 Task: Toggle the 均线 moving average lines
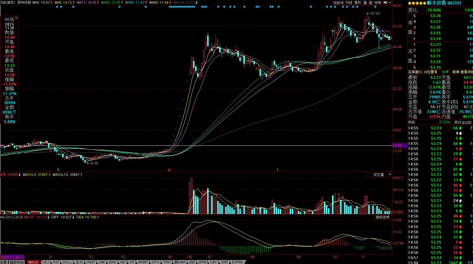tap(349, 3)
